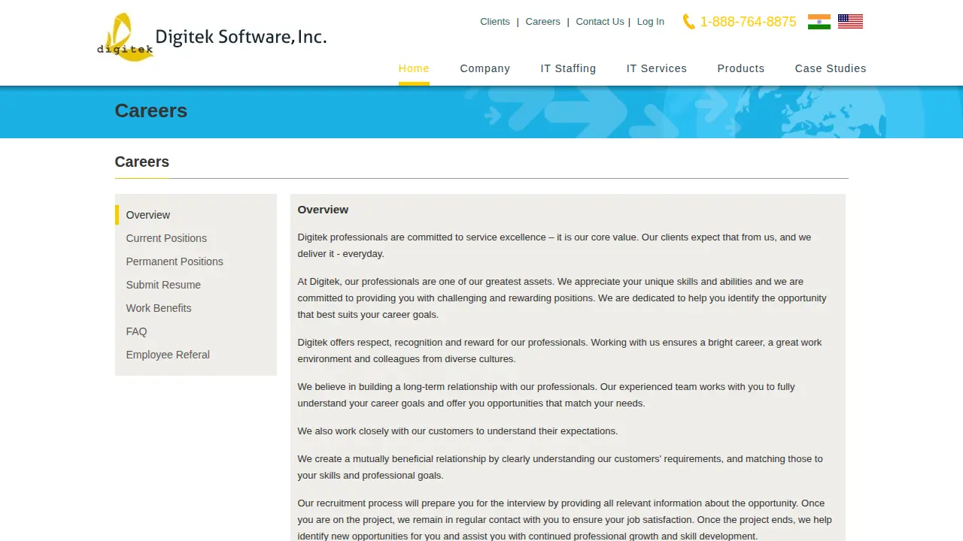Switch to the Home menu item

point(414,68)
